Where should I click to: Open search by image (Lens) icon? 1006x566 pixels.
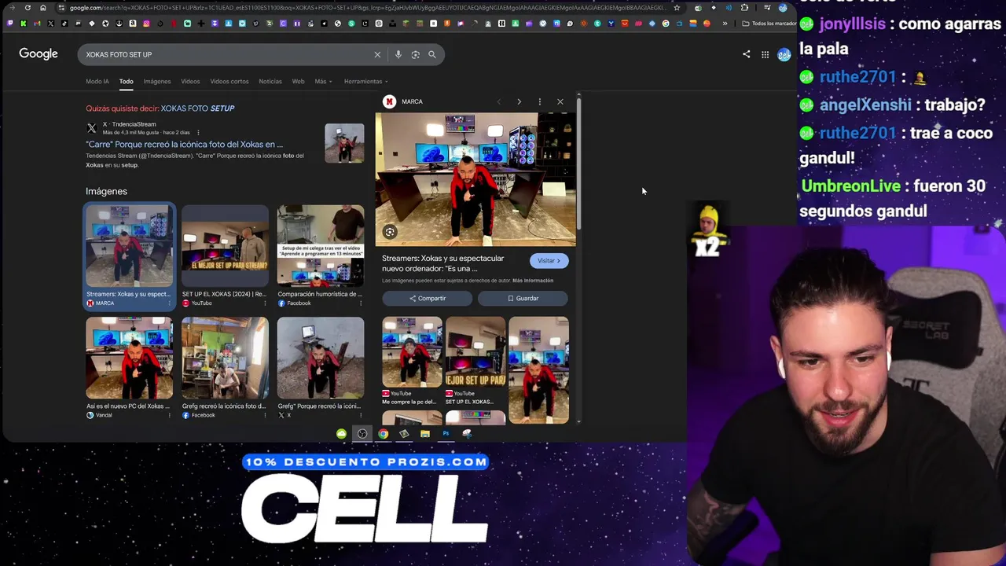pyautogui.click(x=415, y=54)
